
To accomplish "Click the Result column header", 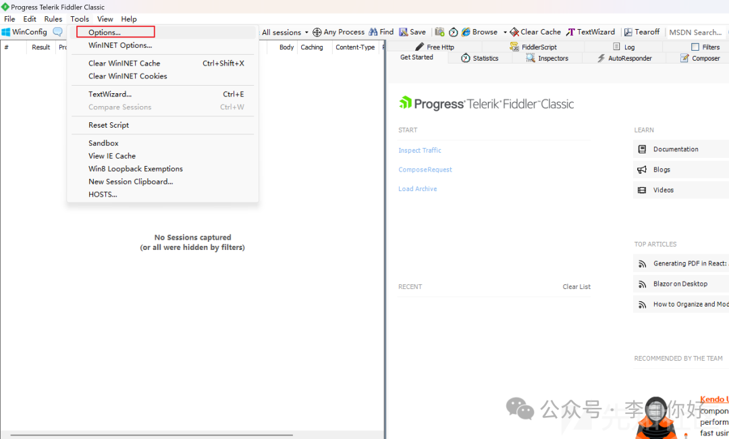I will coord(41,47).
